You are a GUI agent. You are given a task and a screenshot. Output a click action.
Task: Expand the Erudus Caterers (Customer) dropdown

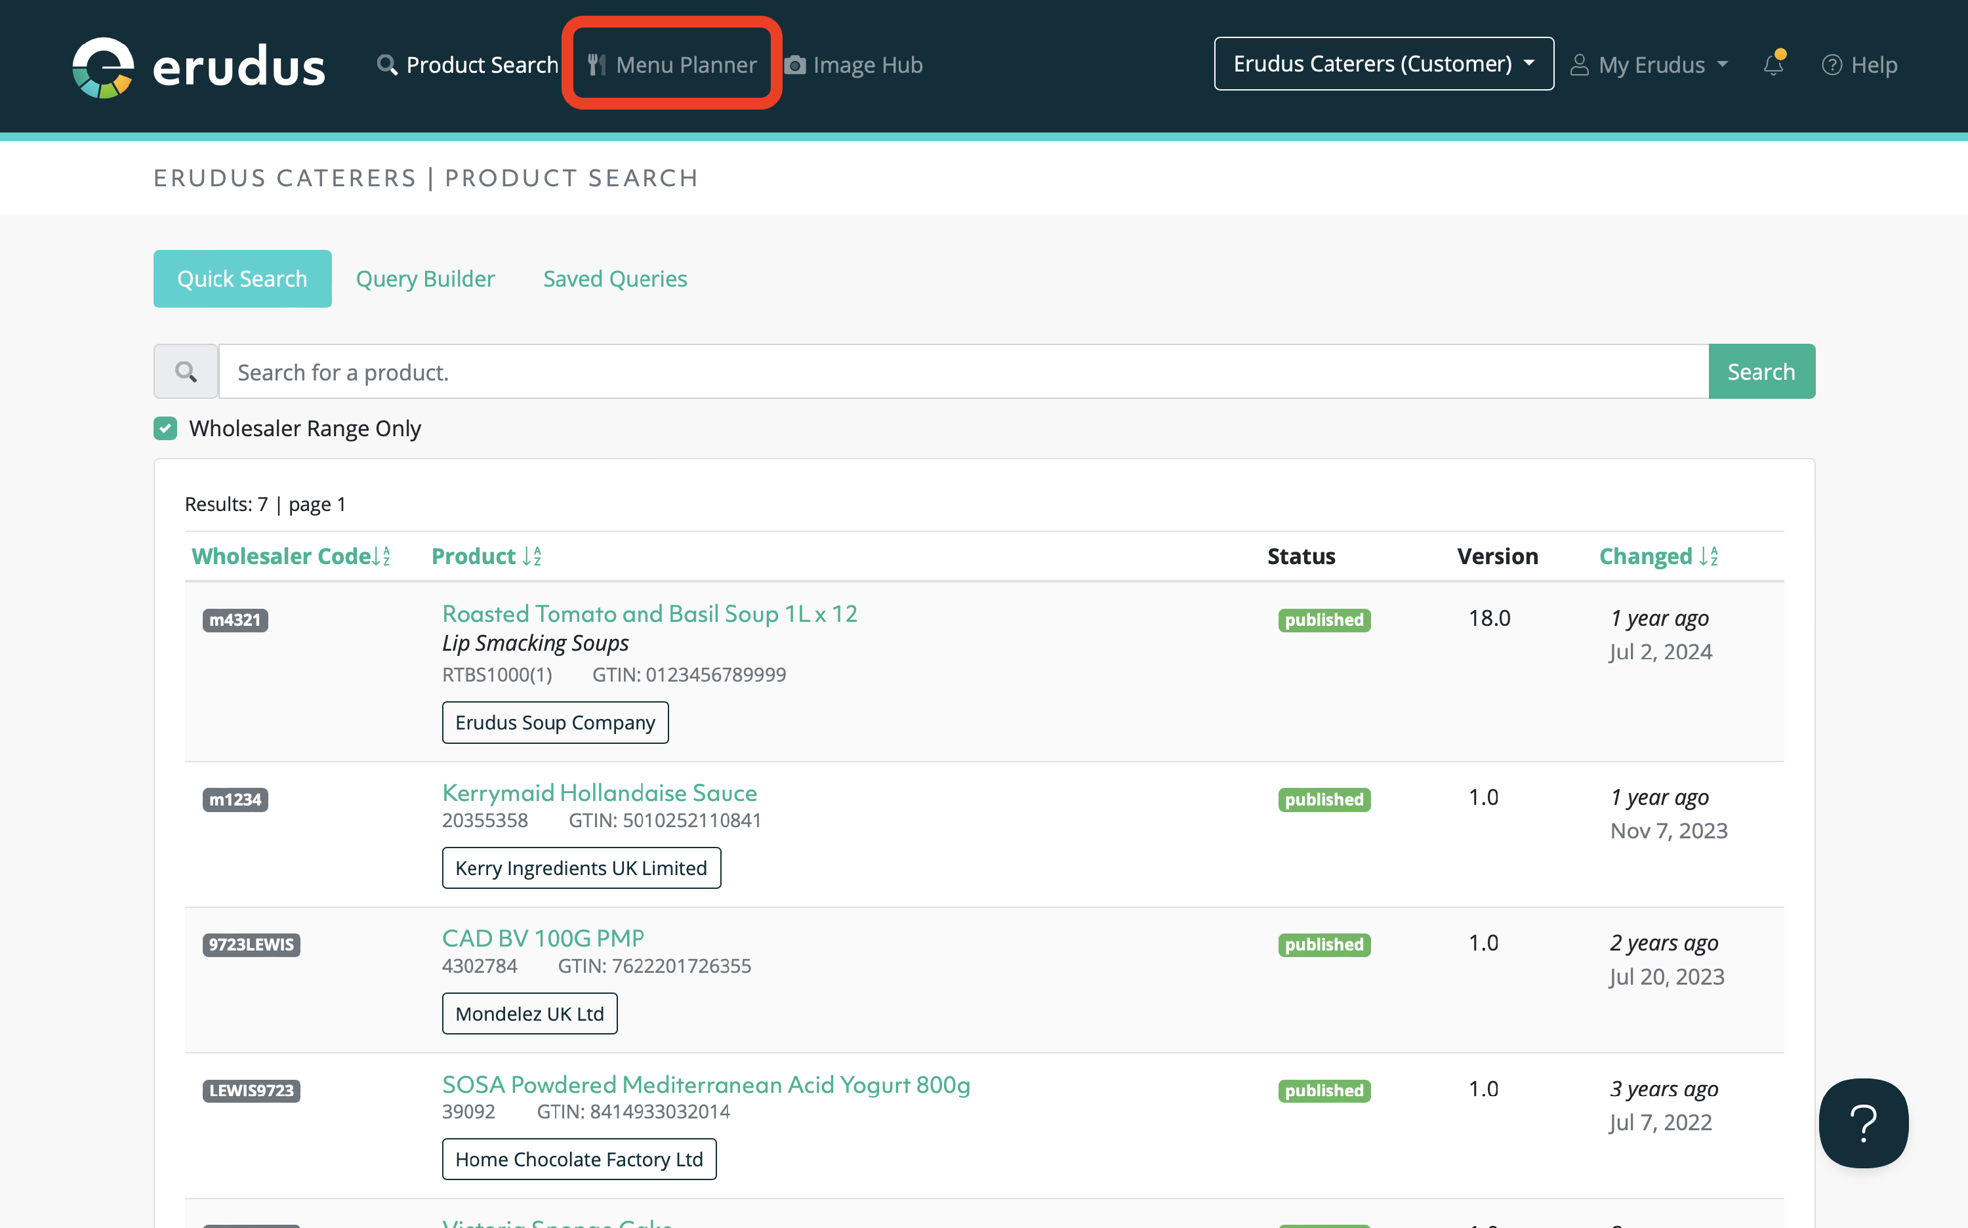tap(1384, 64)
